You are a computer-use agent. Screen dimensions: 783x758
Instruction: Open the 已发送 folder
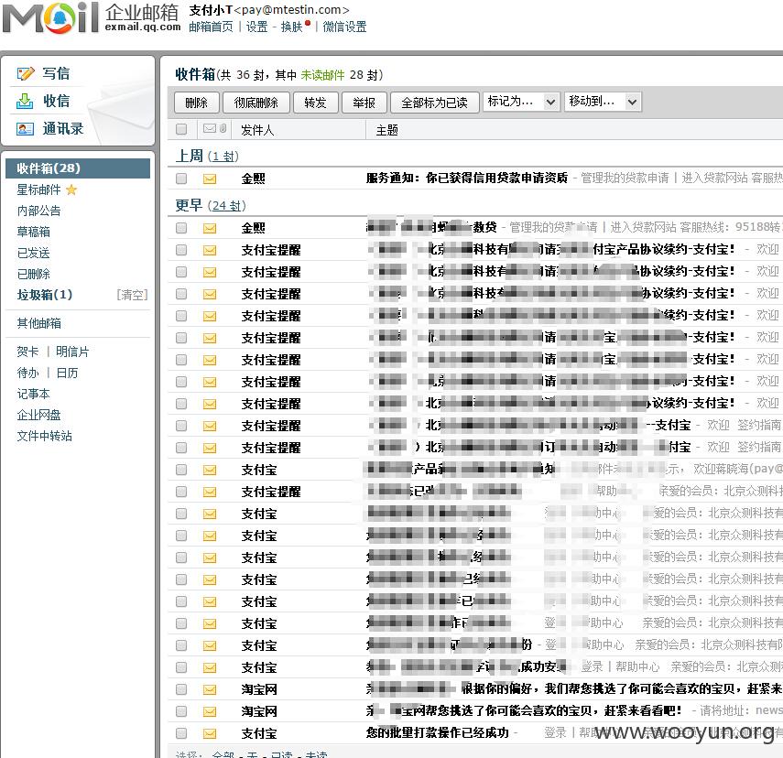pos(34,254)
